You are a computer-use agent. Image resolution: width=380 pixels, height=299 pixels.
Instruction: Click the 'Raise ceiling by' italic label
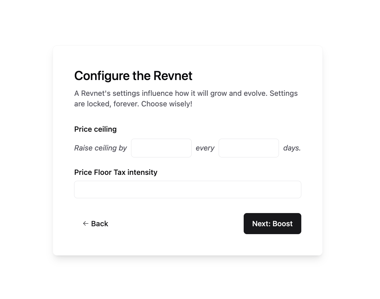point(100,148)
